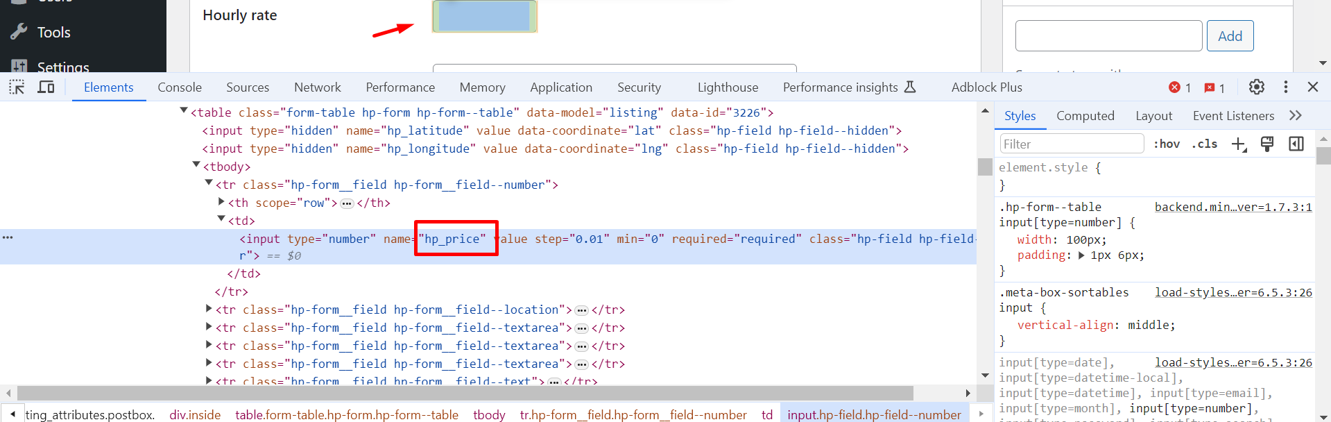Screen dimensions: 1331x422
Task: Open DevTools settings gear
Action: coord(1257,87)
